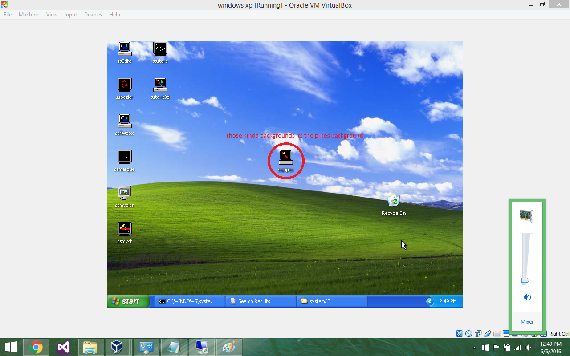Switch to C:\WINDOWS\syste... command prompt taskbar button

[x=189, y=301]
